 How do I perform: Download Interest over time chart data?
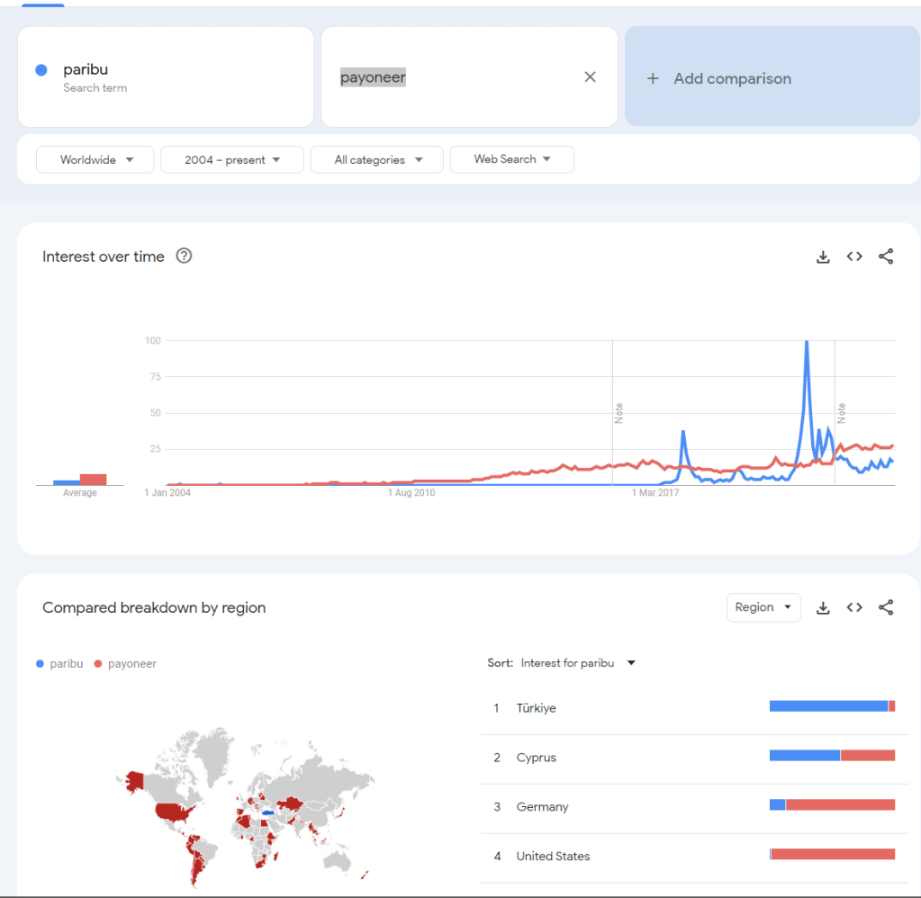pyautogui.click(x=823, y=256)
